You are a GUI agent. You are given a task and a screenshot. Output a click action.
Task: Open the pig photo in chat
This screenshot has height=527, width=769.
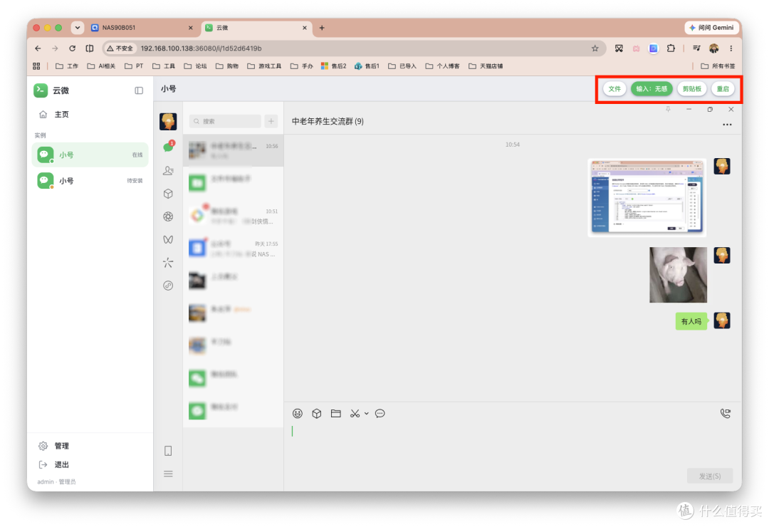[x=679, y=275]
